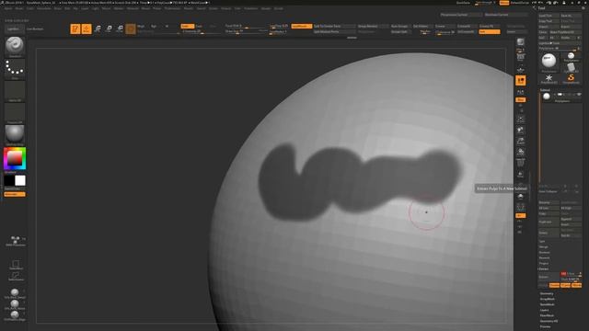Toggle Edit mode icon
Screen dimensions: 589x331
pos(75,29)
